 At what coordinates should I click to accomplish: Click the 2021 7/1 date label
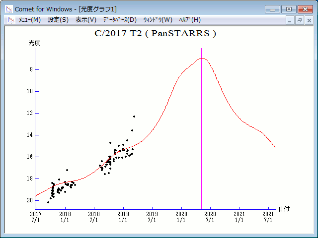click(x=268, y=217)
